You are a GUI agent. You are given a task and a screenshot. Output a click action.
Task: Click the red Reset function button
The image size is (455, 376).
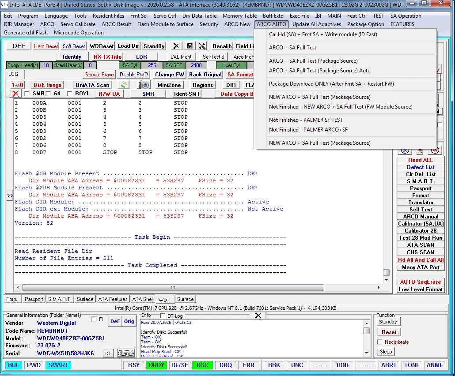pos(389,332)
